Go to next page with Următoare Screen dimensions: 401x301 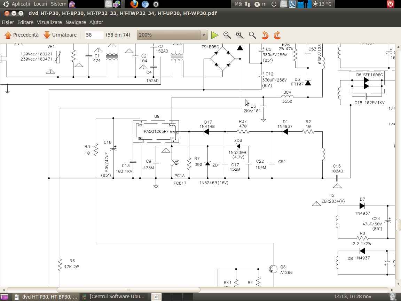click(x=60, y=35)
